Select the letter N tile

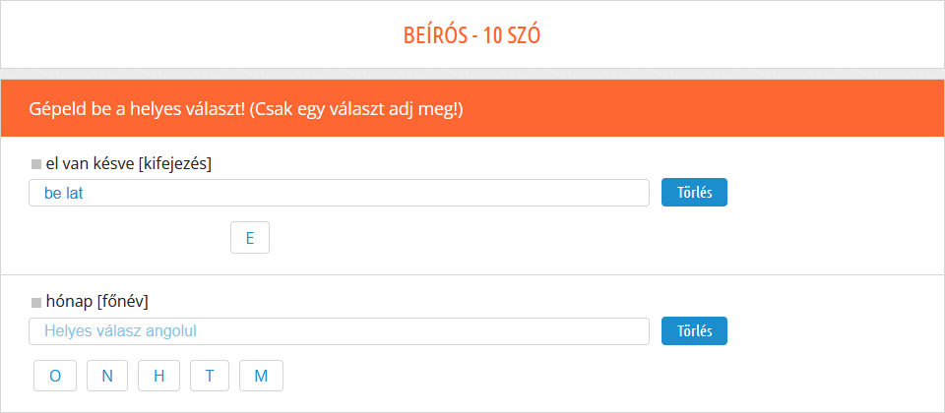107,376
